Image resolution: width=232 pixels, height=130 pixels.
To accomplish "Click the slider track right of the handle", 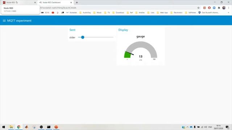I will (x=99, y=37).
